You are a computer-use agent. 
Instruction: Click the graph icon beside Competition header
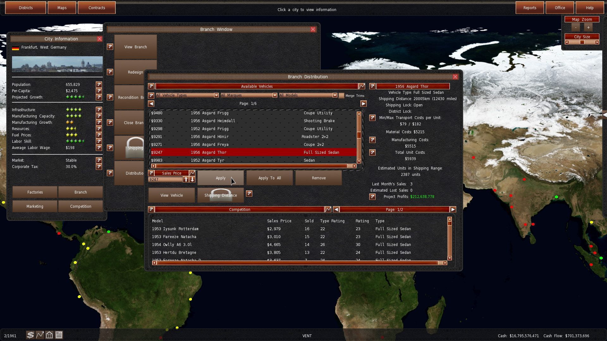point(328,209)
